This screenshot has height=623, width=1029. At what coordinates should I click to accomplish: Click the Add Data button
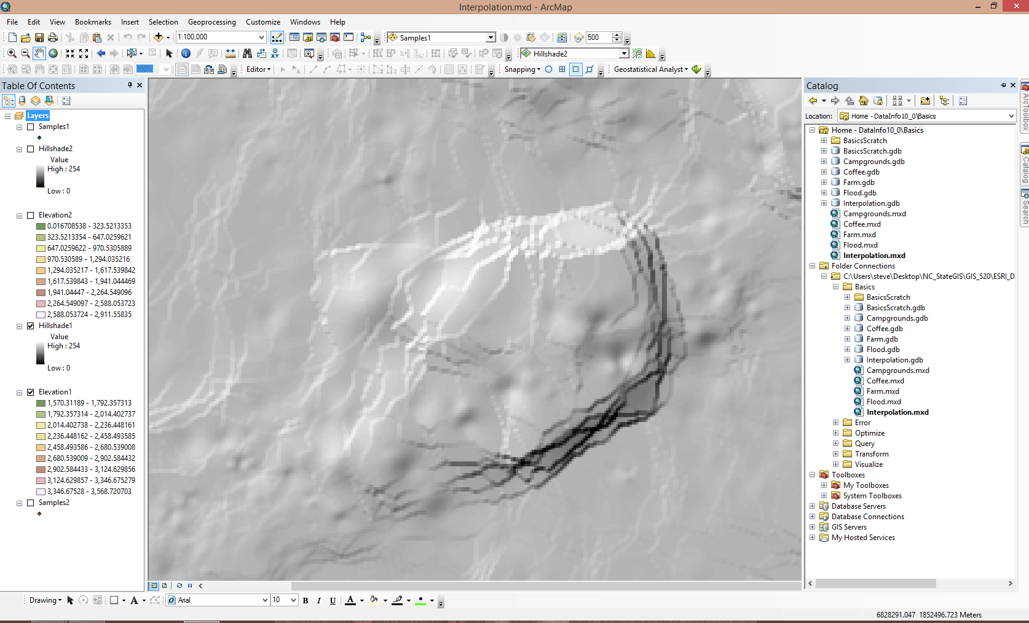[x=158, y=37]
